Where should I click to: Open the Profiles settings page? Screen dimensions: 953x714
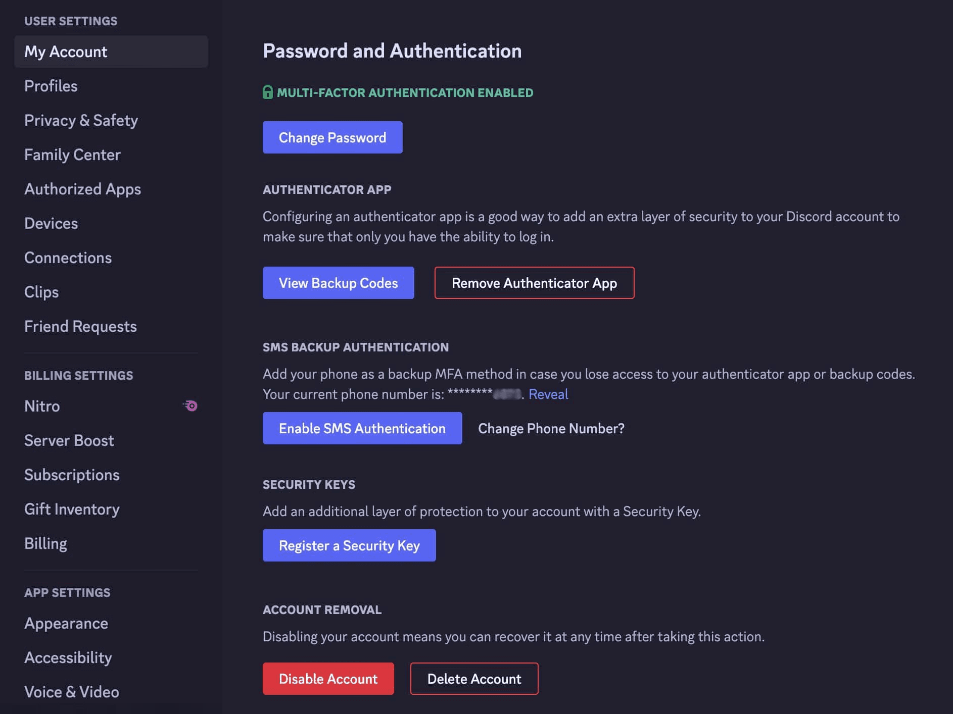111,86
